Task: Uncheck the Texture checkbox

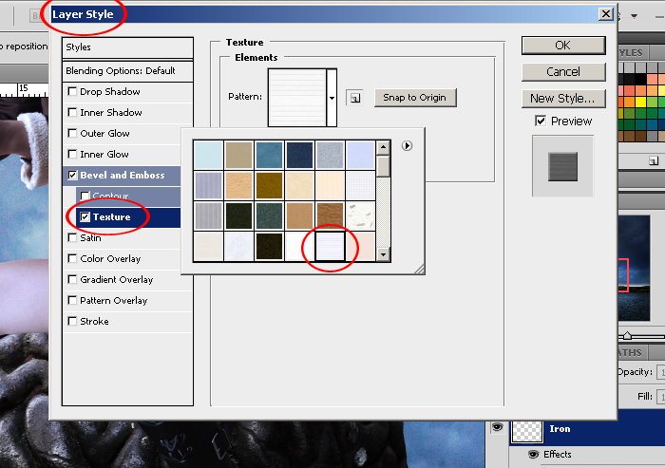Action: 85,217
